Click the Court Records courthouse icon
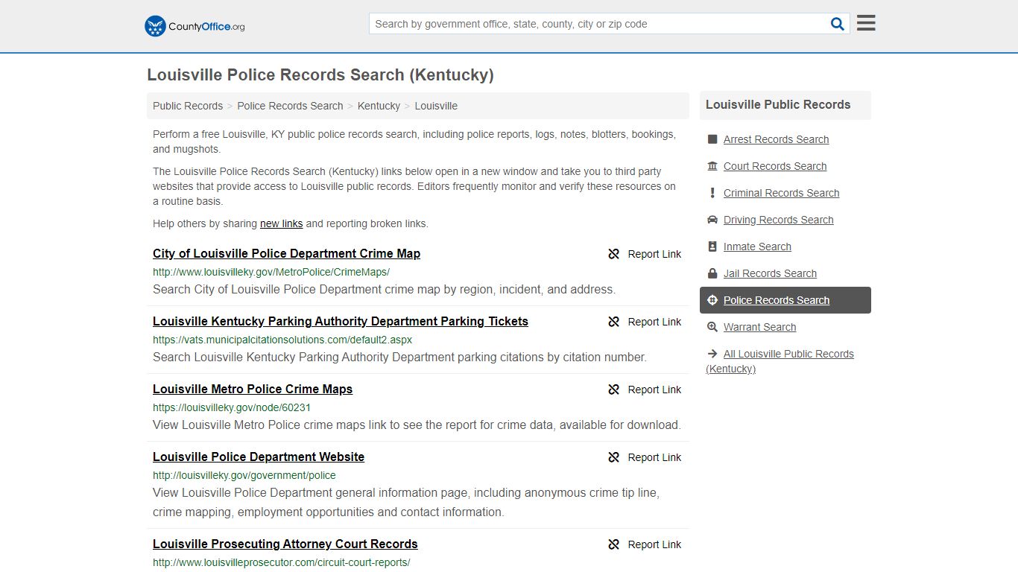This screenshot has height=572, width=1018. [712, 166]
